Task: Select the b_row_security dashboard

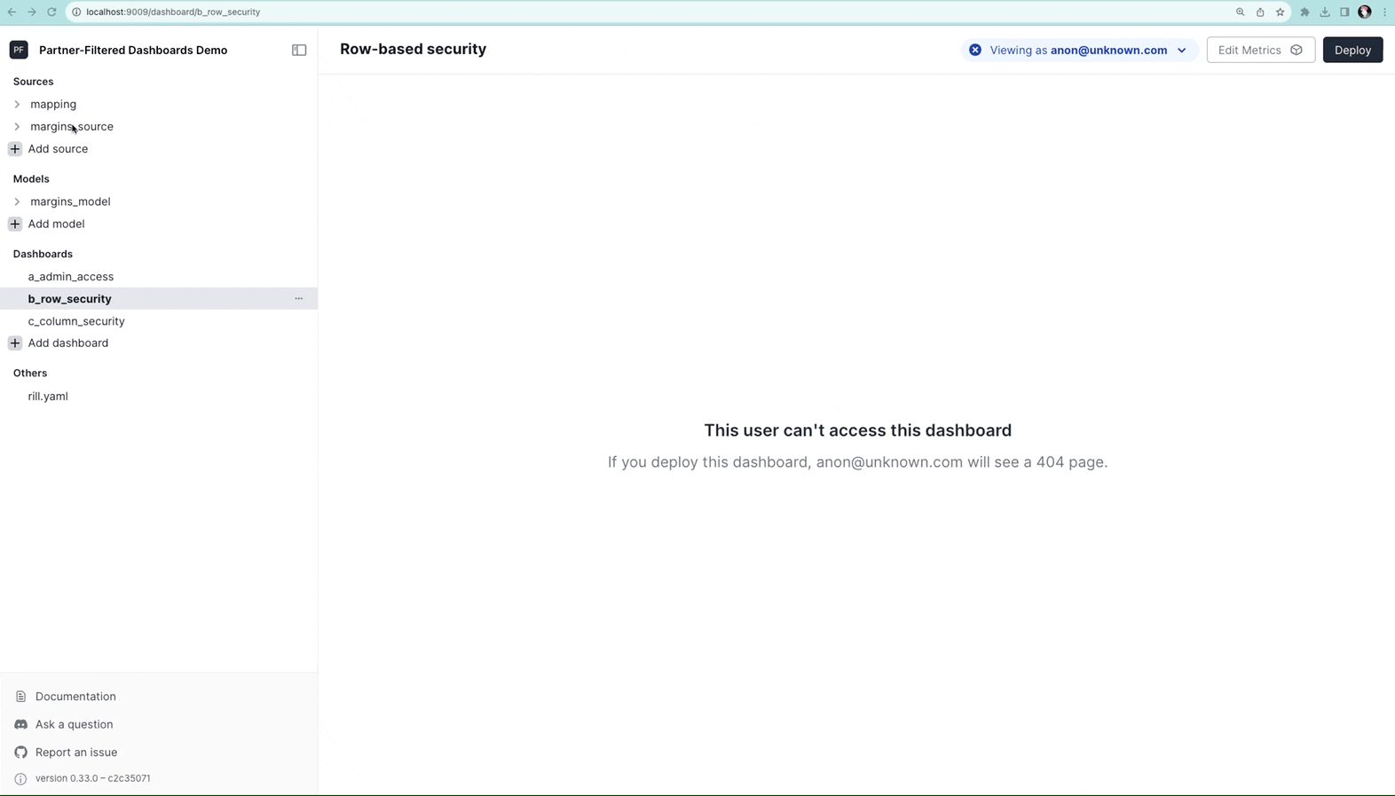Action: point(70,299)
